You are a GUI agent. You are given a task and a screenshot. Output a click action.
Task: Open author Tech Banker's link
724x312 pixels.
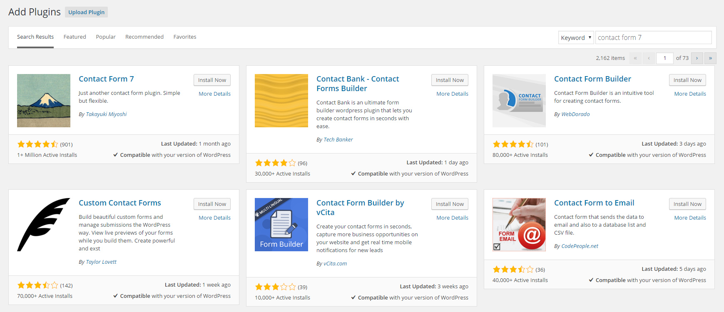click(338, 139)
